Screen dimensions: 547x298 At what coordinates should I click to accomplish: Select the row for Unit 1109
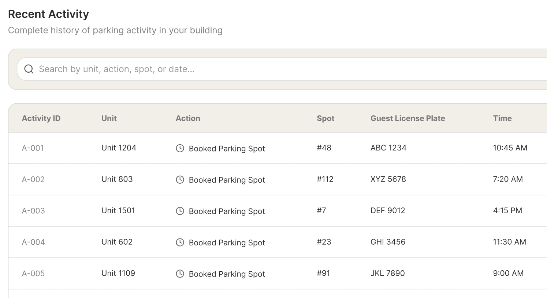[x=118, y=273]
